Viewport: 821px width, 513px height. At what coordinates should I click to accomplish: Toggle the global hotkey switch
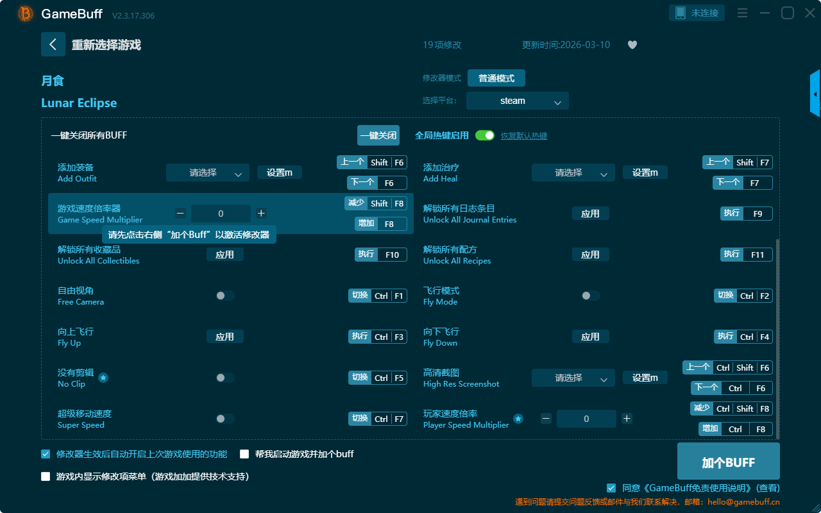pyautogui.click(x=485, y=135)
